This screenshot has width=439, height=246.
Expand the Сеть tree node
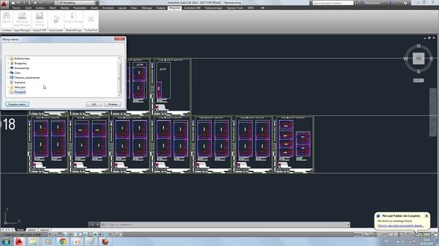coord(8,73)
